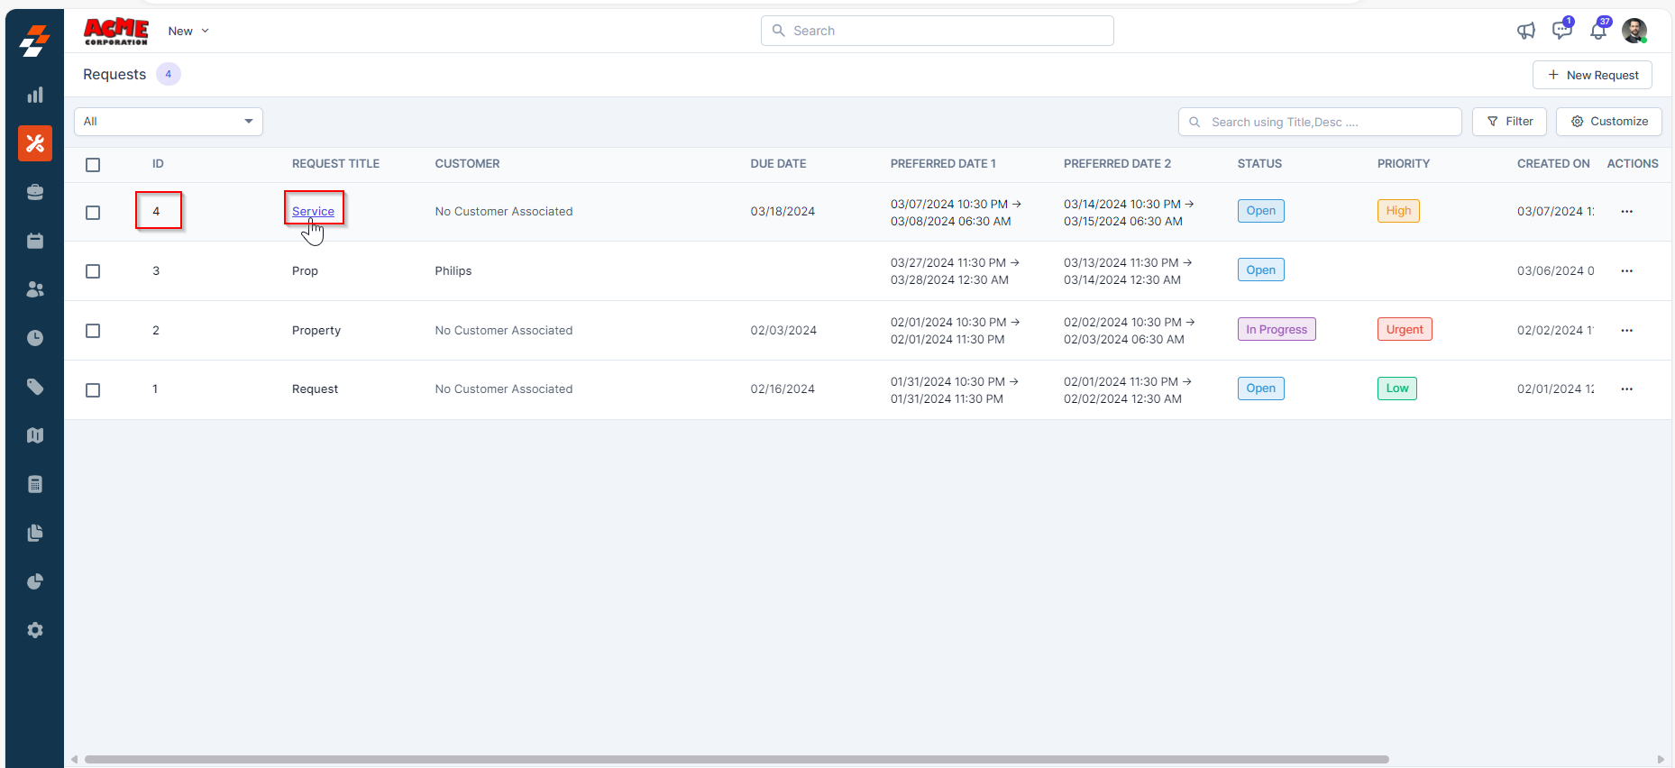
Task: Tick the checkbox for the Philips request
Action: 93,271
